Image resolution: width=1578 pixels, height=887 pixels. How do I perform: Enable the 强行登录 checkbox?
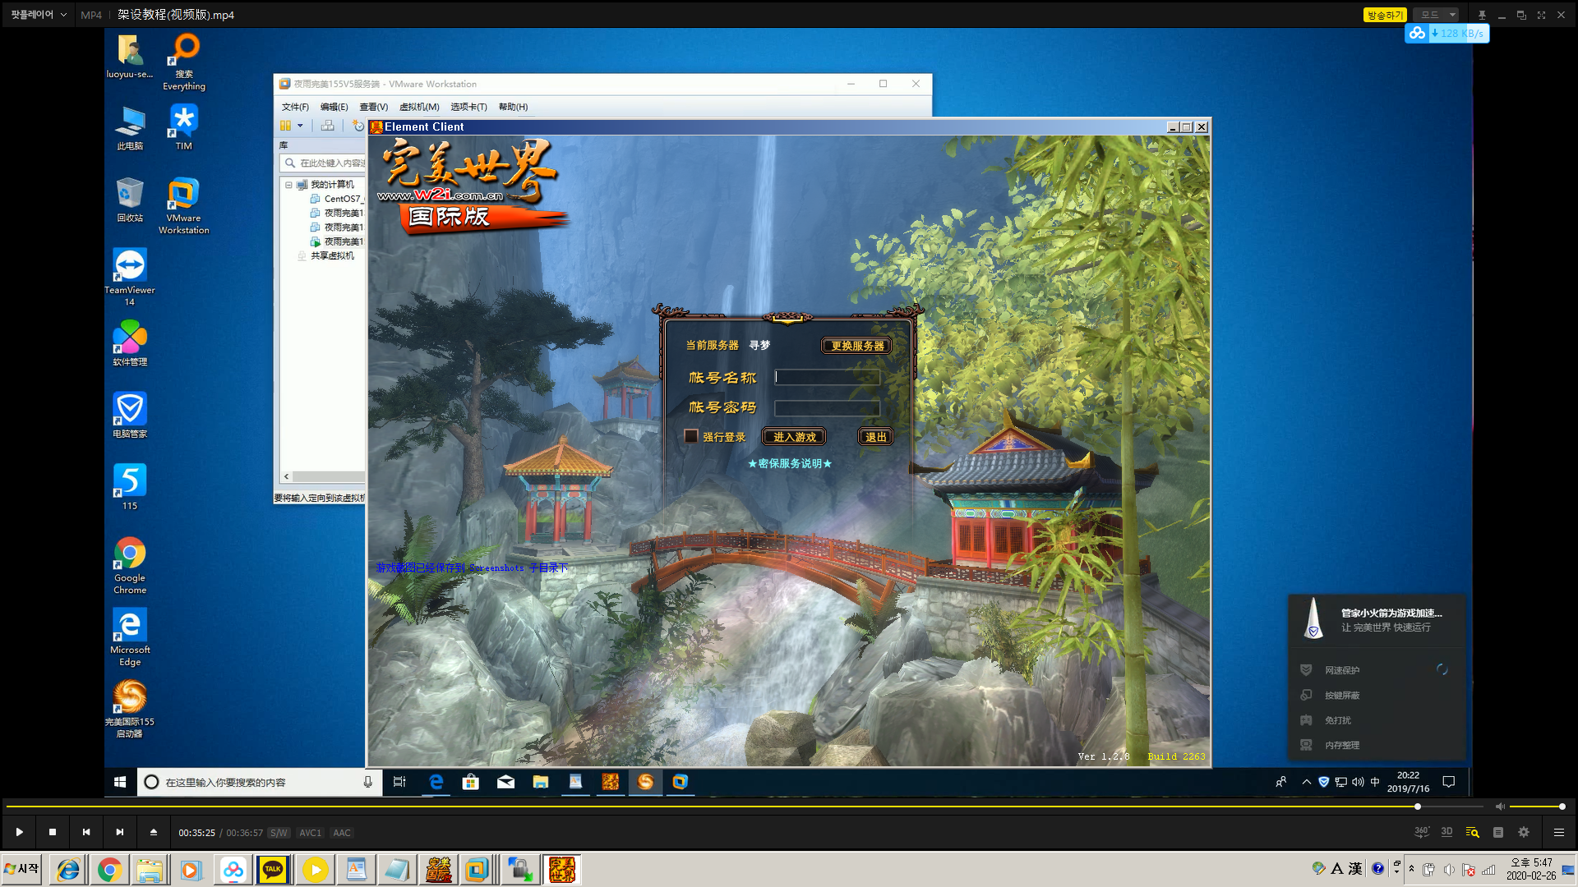pyautogui.click(x=691, y=436)
